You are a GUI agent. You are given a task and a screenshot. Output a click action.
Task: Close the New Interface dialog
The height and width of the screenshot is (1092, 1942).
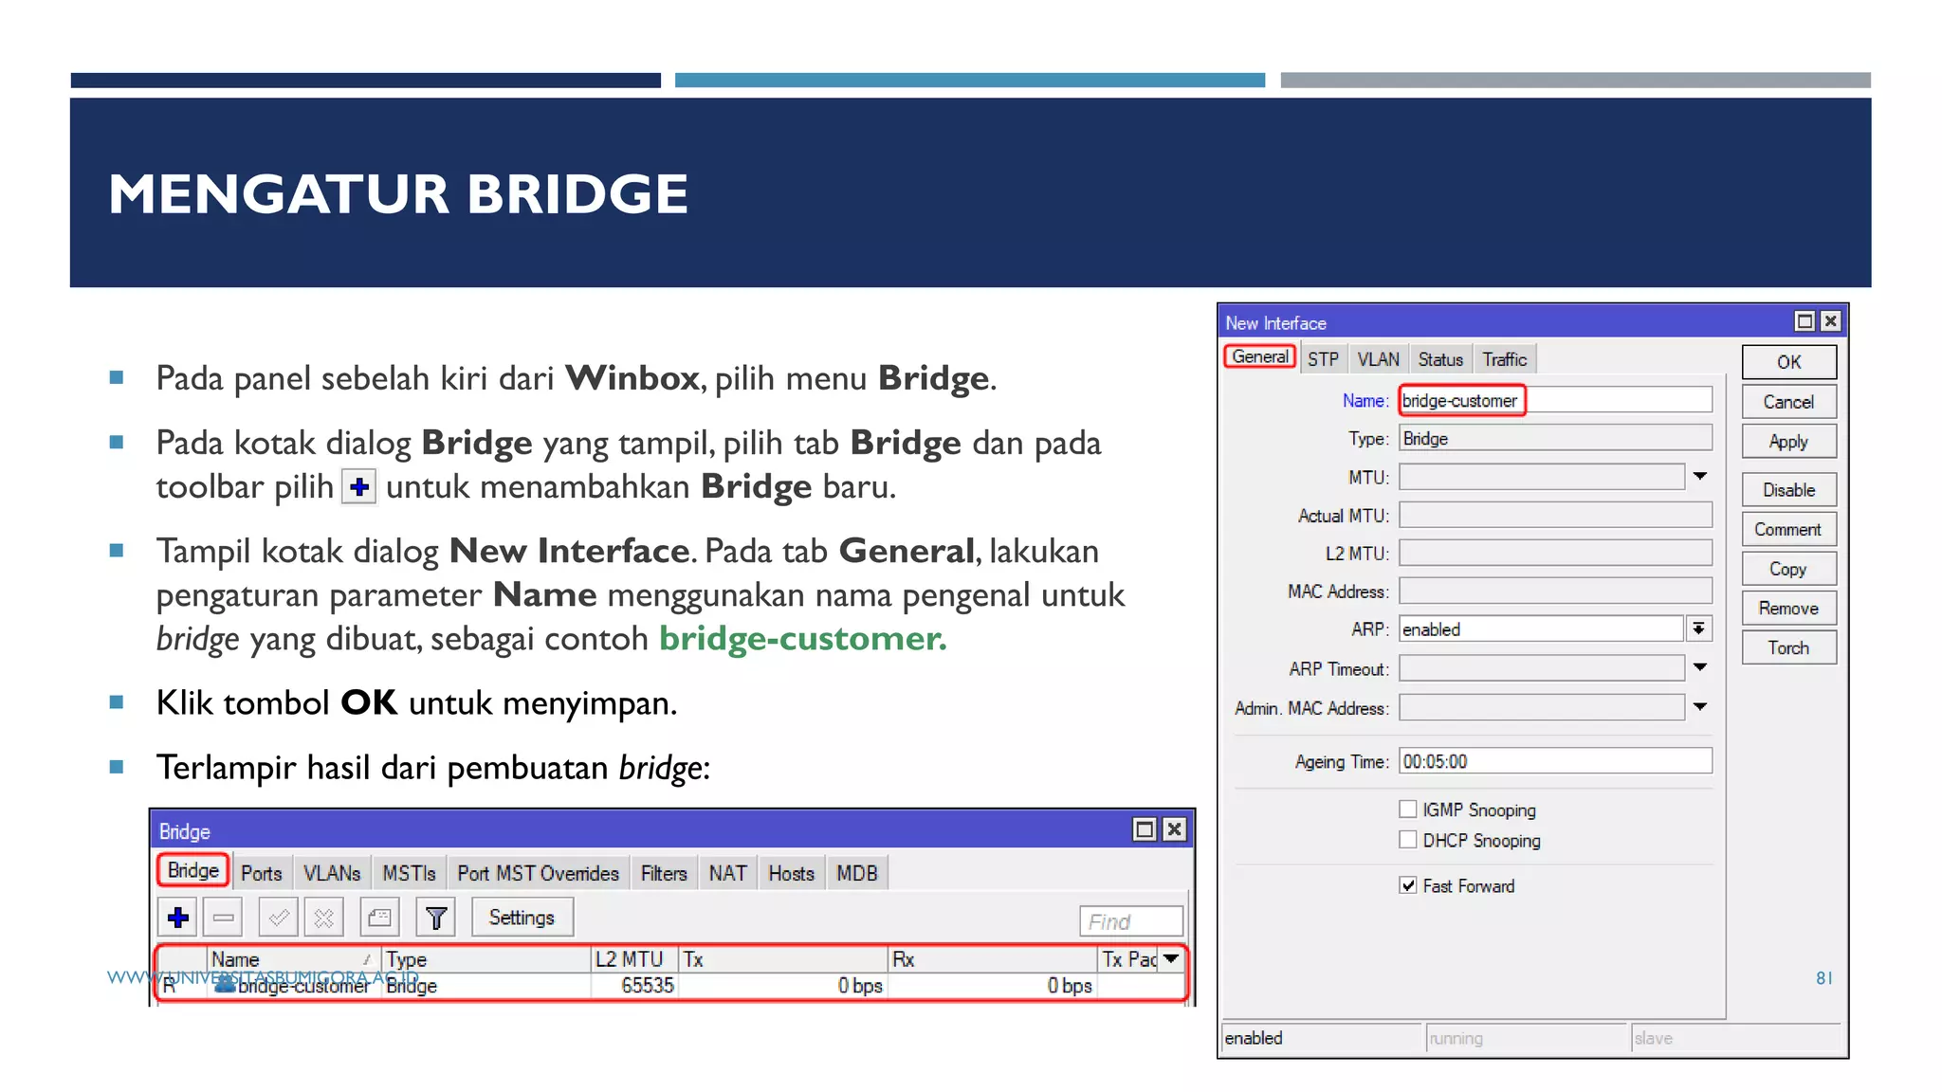point(1831,322)
